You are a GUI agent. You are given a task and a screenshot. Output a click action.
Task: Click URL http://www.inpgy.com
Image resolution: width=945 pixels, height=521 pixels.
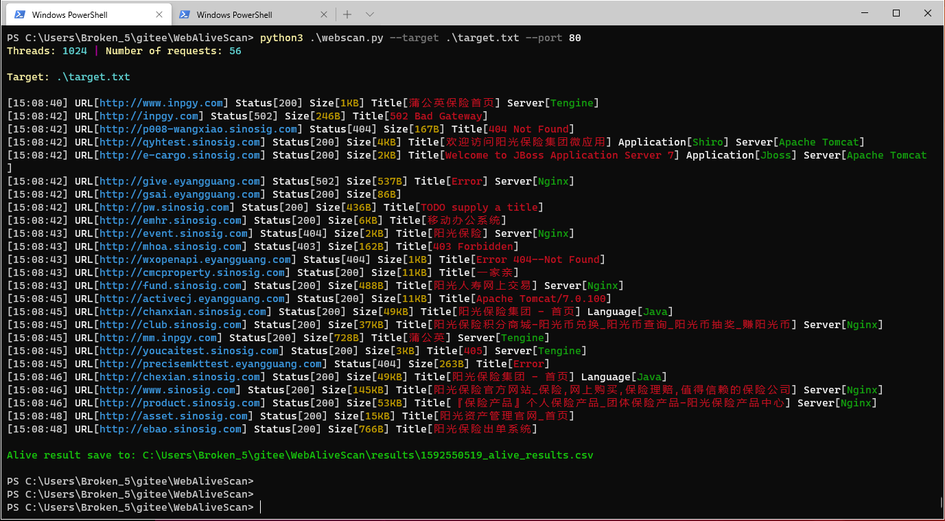click(x=161, y=103)
